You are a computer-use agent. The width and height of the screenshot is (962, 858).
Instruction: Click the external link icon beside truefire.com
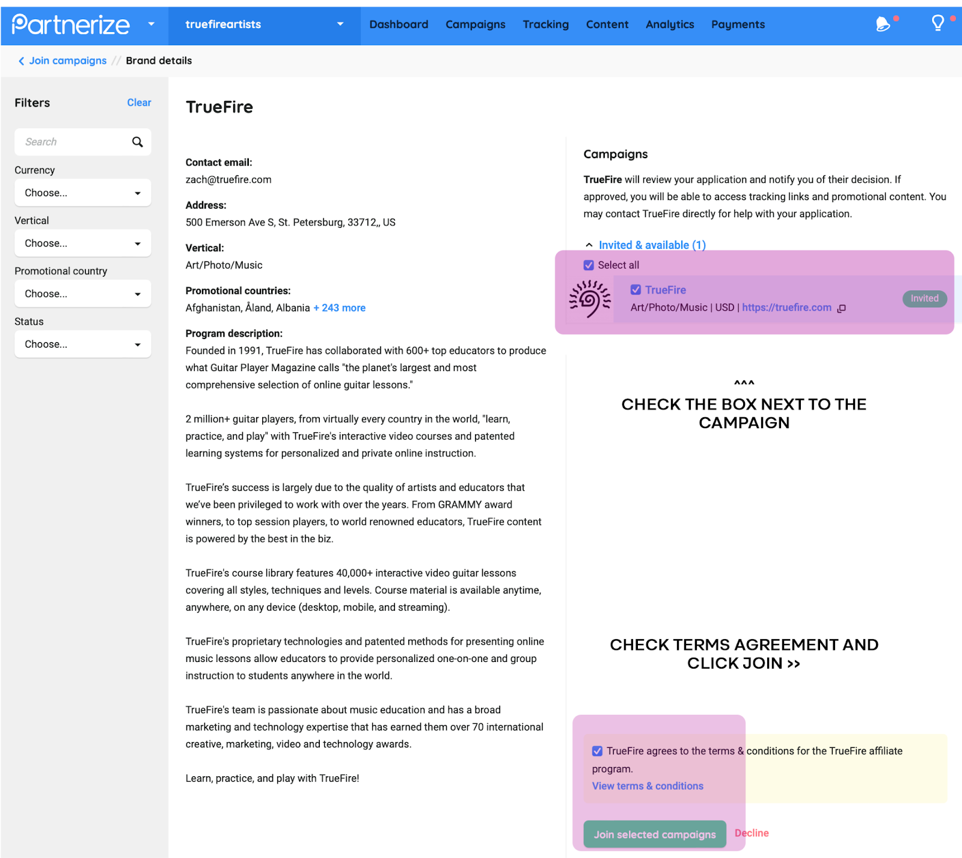tap(842, 308)
